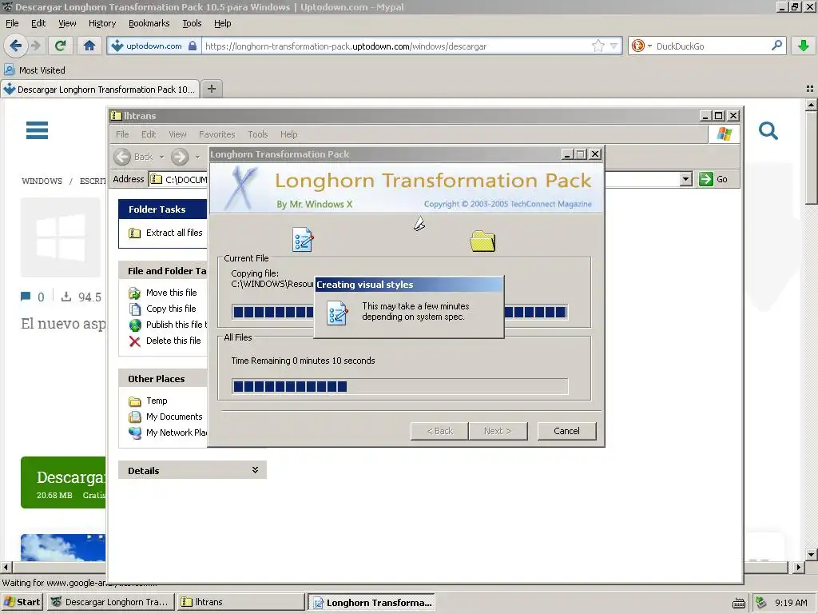The width and height of the screenshot is (818, 614).
Task: Click the network tray icon near clock
Action: 760,602
